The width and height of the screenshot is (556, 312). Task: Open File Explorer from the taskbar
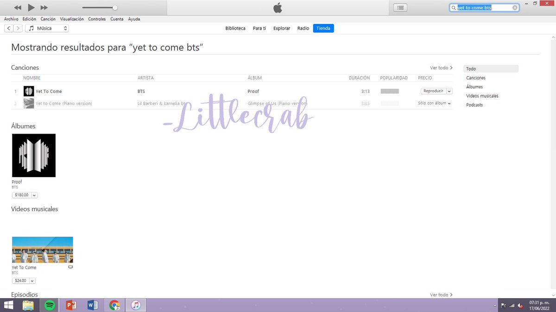click(28, 305)
